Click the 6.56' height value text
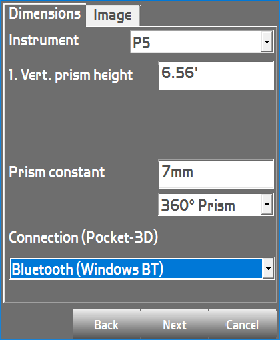280x340 pixels. [179, 73]
